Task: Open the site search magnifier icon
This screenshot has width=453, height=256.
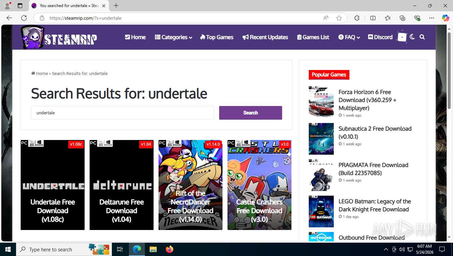Action: point(422,37)
